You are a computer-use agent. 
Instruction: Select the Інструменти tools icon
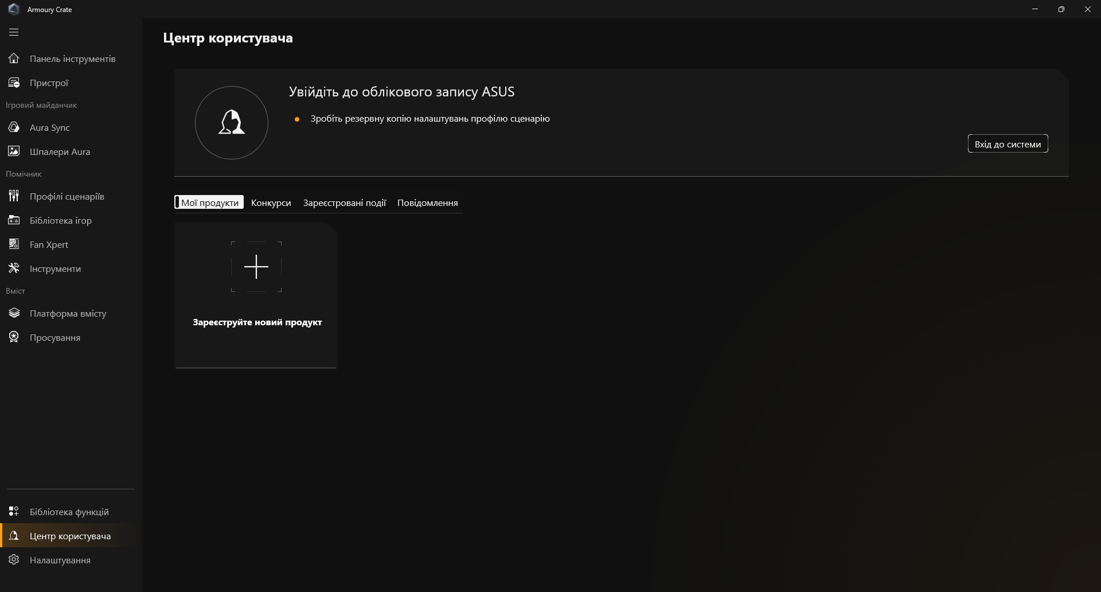14,268
